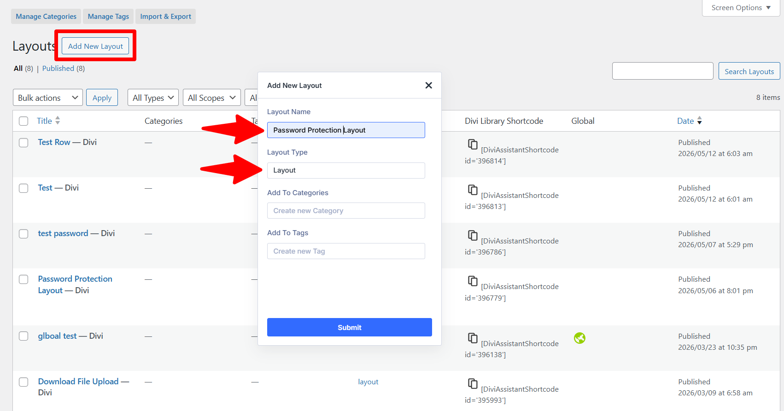Viewport: 784px width, 411px height.
Task: Copy shortcode icon for Download File Upload row
Action: 473,383
